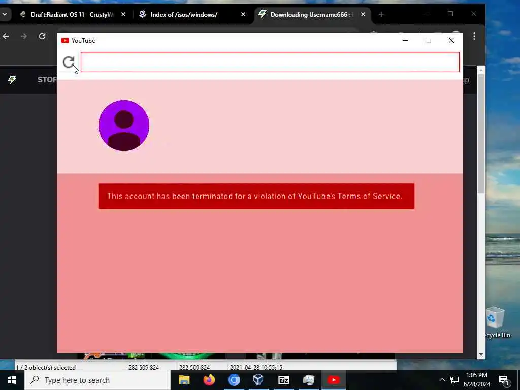Viewport: 520px width, 390px height.
Task: Close the YouTube window
Action: [x=451, y=40]
